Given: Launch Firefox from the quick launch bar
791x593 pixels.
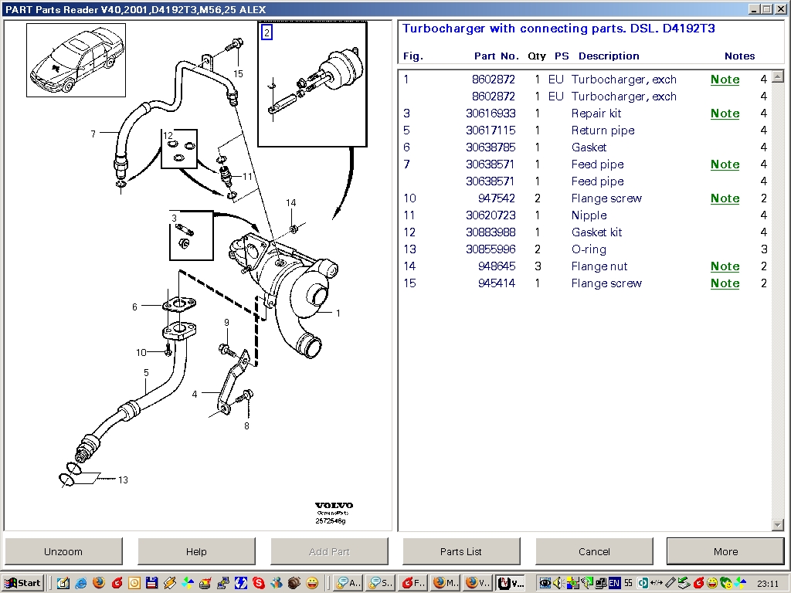Looking at the screenshot, I should 99,583.
